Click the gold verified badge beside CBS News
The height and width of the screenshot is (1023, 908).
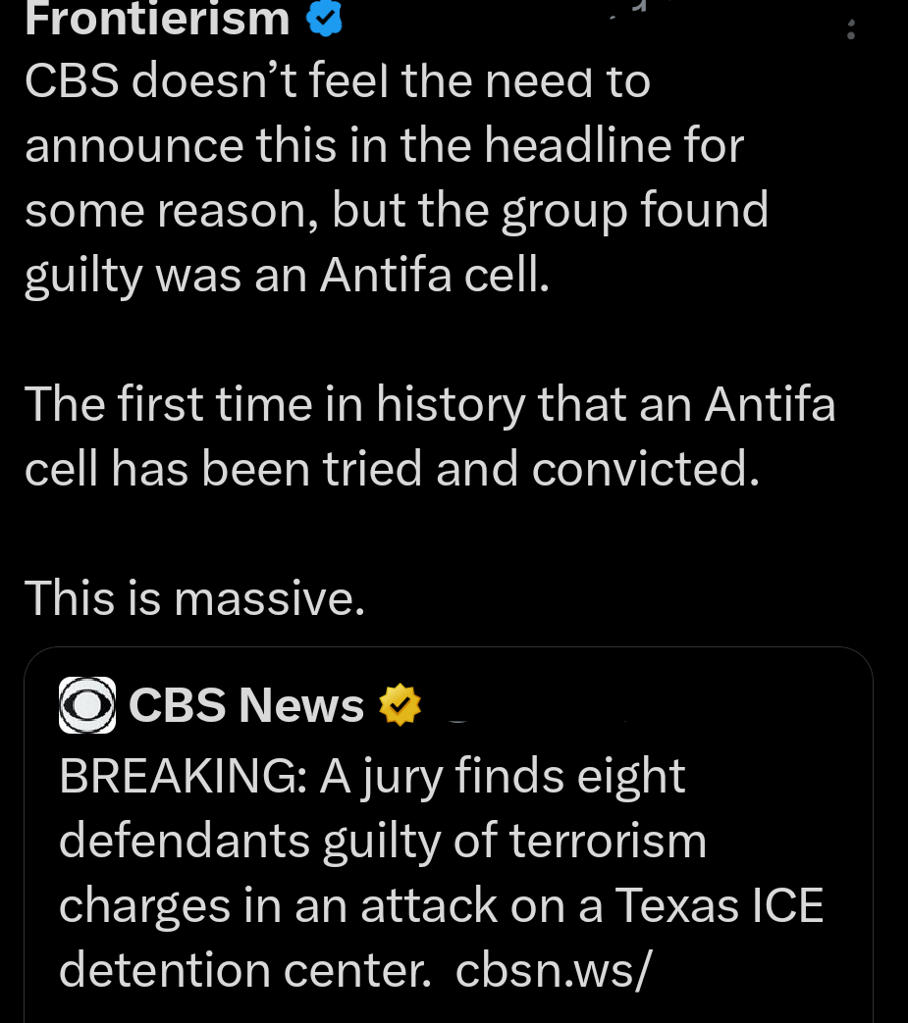point(400,704)
